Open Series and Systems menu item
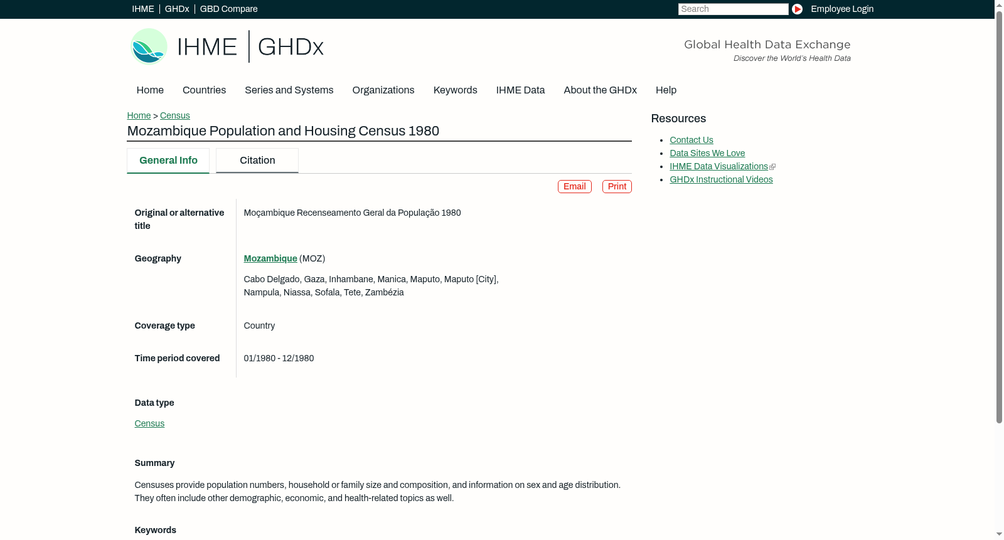The height and width of the screenshot is (540, 1004). pos(289,90)
